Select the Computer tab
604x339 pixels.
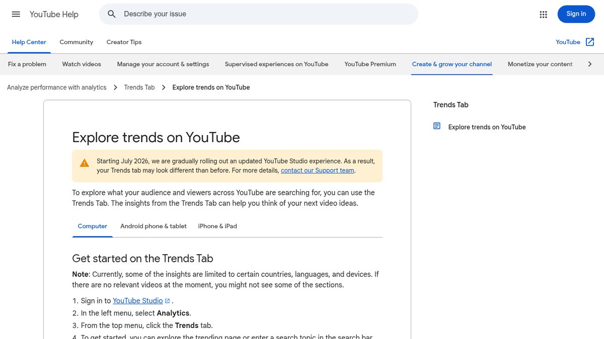93,226
